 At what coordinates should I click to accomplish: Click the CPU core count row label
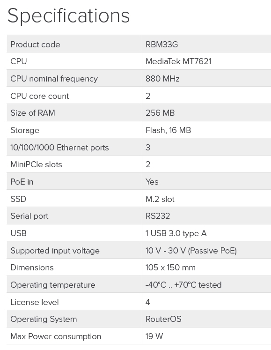coord(40,96)
